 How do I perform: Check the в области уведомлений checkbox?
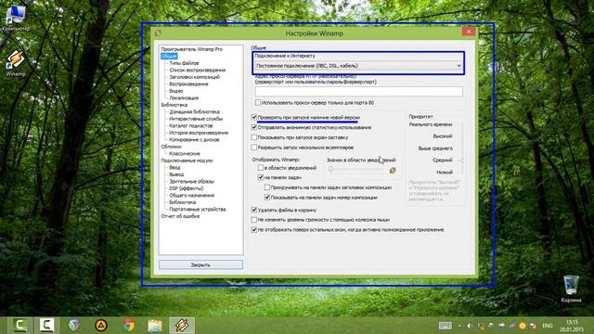261,167
